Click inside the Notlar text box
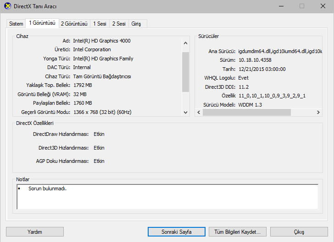Image resolution: width=334 pixels, height=242 pixels. (167, 197)
